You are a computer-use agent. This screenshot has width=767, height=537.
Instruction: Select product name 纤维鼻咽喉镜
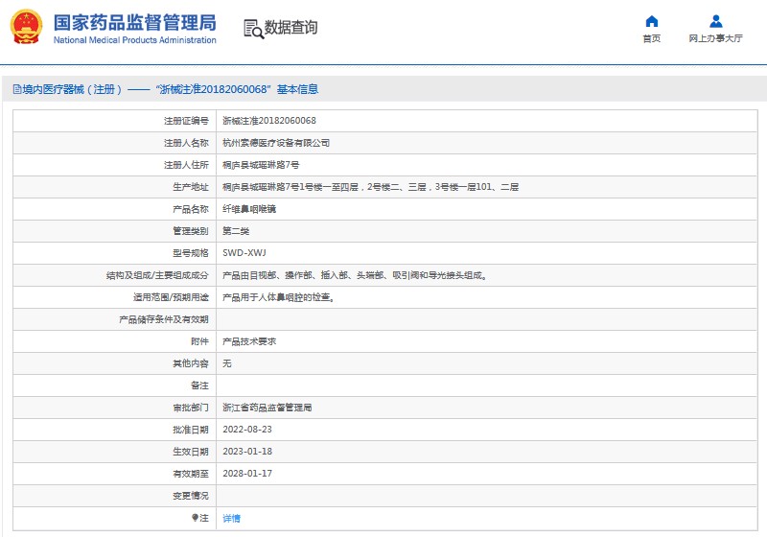[249, 209]
